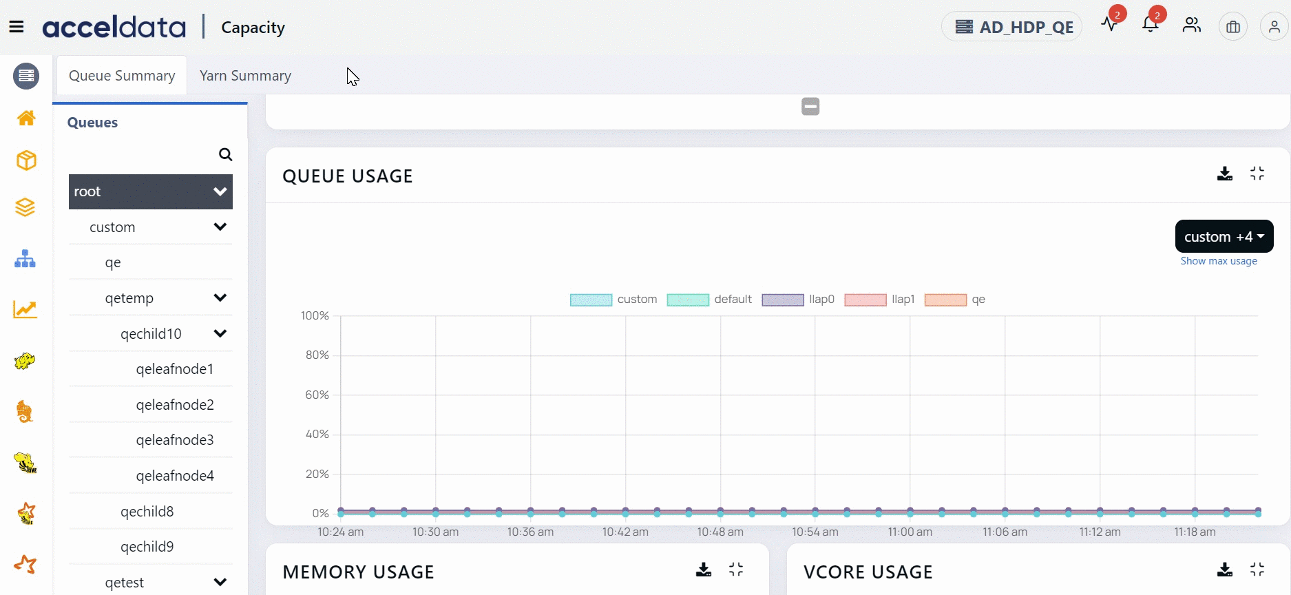Collapse the custom queue chevron
The image size is (1291, 595).
[220, 227]
